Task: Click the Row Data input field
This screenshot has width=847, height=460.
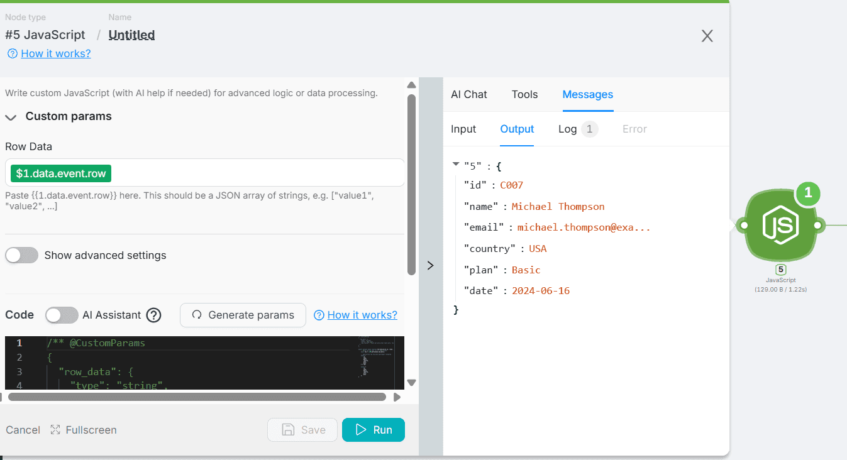Action: pyautogui.click(x=252, y=173)
